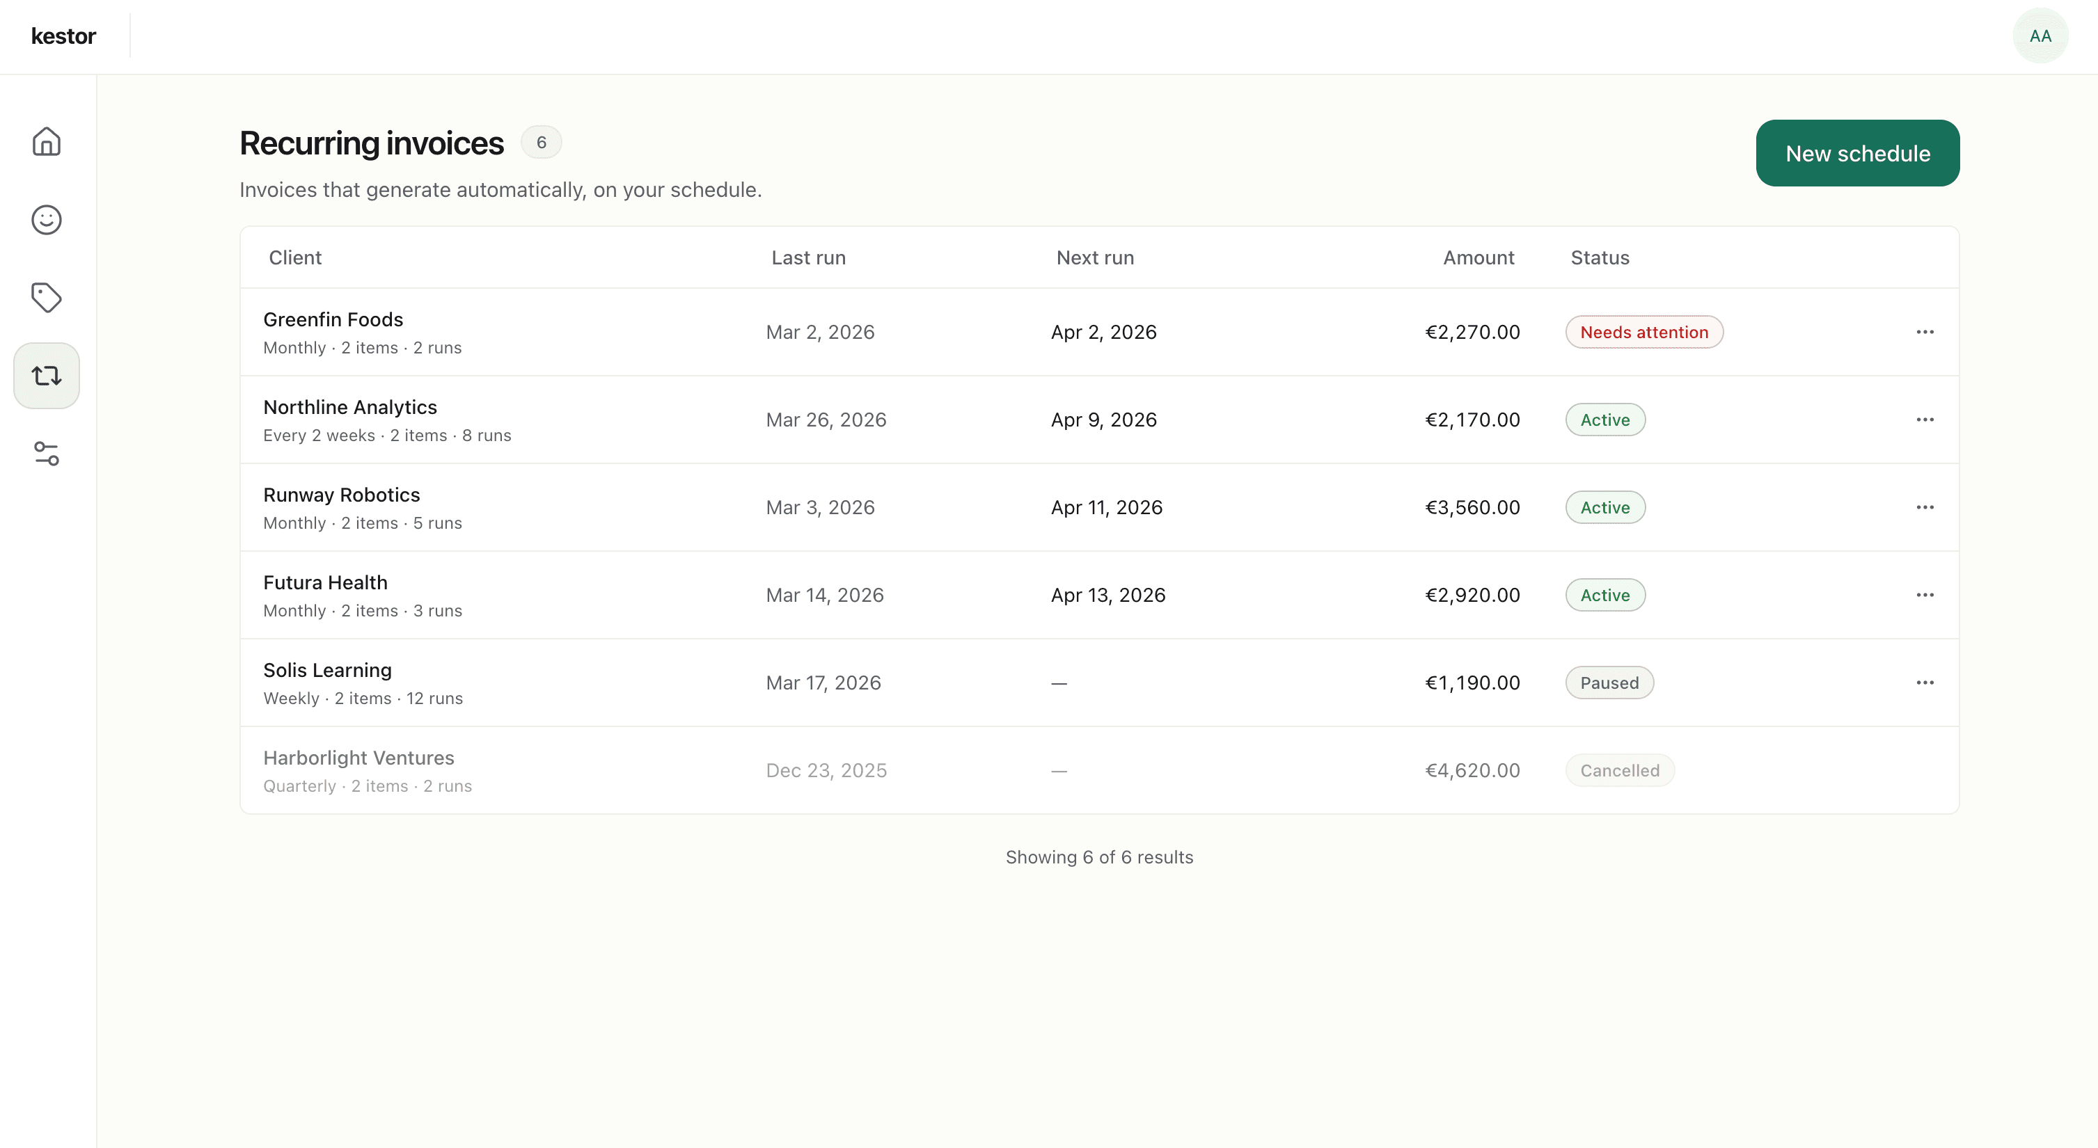Open actions menu for Harborlight Ventures
Image resolution: width=2098 pixels, height=1148 pixels.
click(x=1925, y=770)
